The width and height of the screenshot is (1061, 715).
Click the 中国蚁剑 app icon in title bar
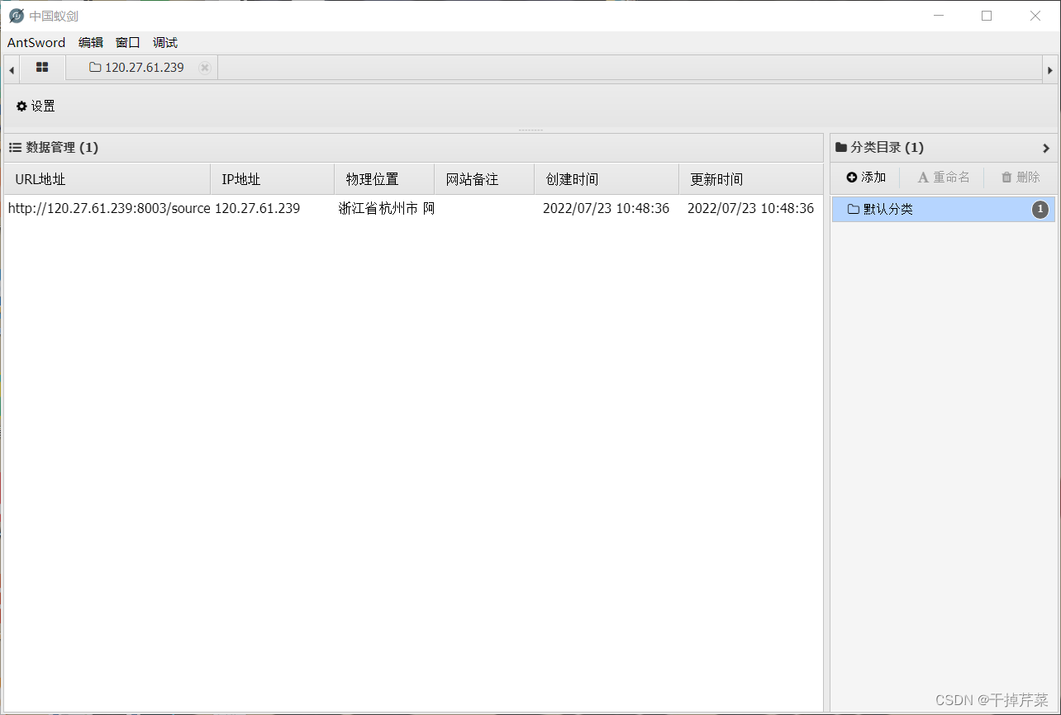(x=16, y=16)
